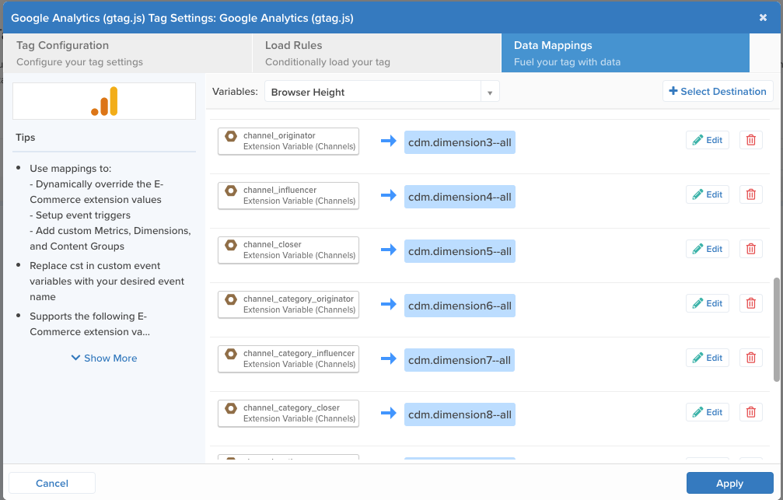Click the pencil Edit icon for channel_influencer

(697, 194)
